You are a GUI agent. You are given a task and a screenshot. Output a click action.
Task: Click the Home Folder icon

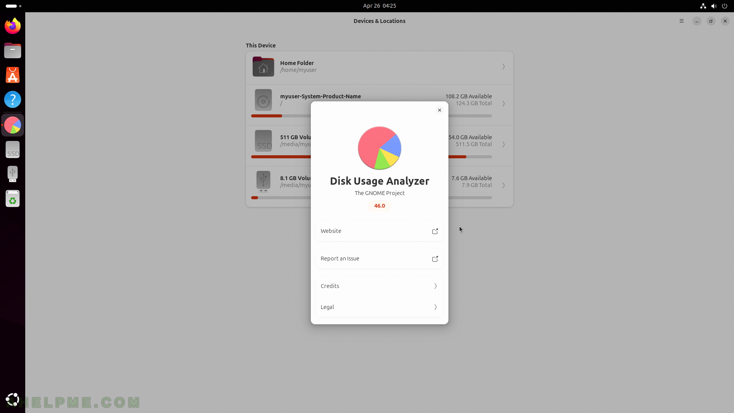point(263,67)
